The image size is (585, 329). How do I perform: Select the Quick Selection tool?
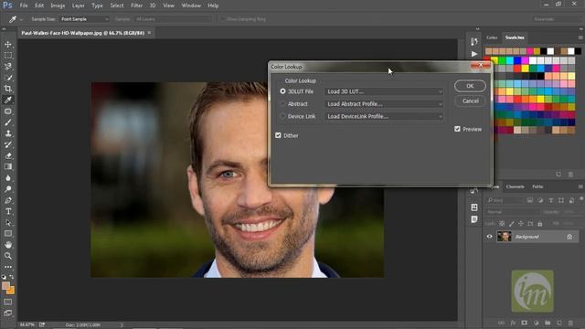8,78
